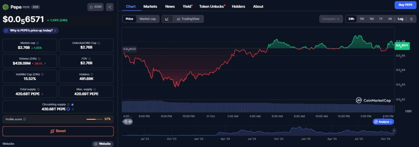Switch chart to Market cap view
419x147 pixels.
coord(147,19)
